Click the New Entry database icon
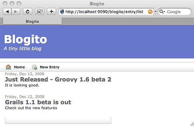Image resolution: width=194 pixels, height=126 pixels. 35,67
